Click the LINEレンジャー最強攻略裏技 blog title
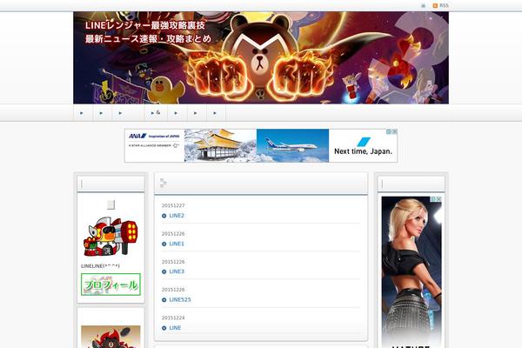This screenshot has width=522, height=348. click(x=145, y=25)
